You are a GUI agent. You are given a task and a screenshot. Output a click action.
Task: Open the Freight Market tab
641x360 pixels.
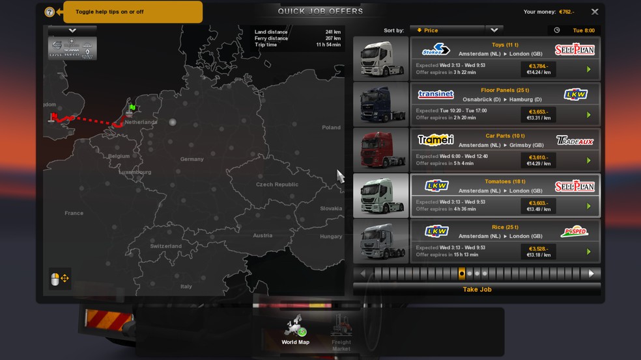click(x=341, y=332)
